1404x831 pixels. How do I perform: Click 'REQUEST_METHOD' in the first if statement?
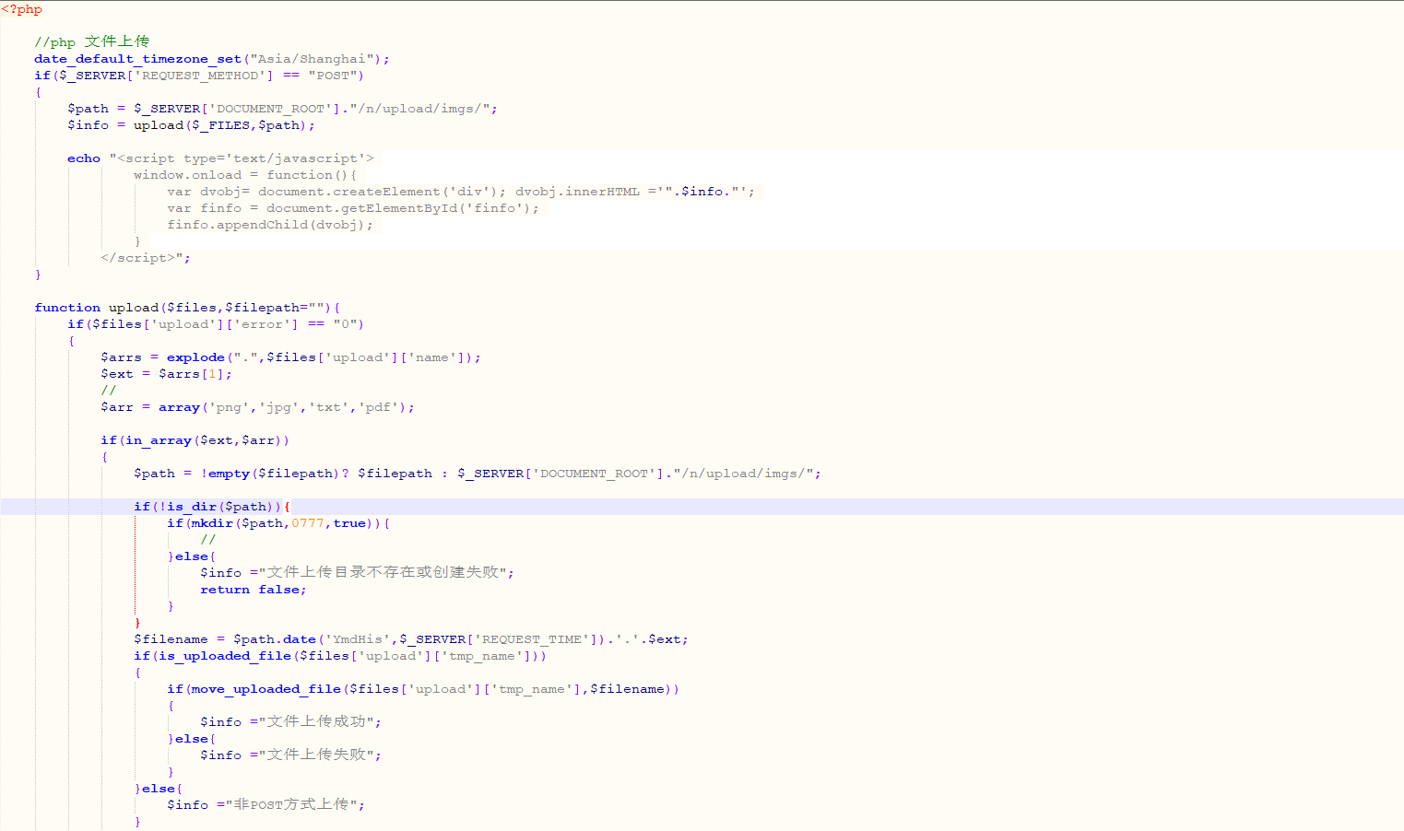(201, 76)
